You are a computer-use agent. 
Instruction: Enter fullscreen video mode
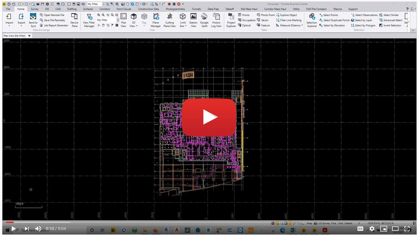click(407, 228)
